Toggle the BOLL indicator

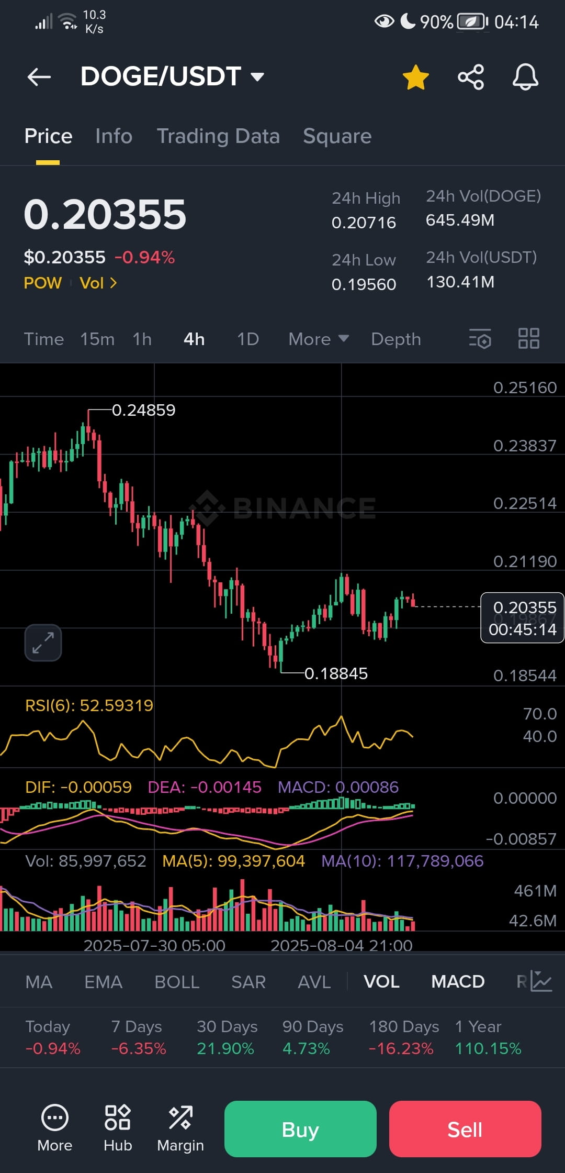point(177,982)
